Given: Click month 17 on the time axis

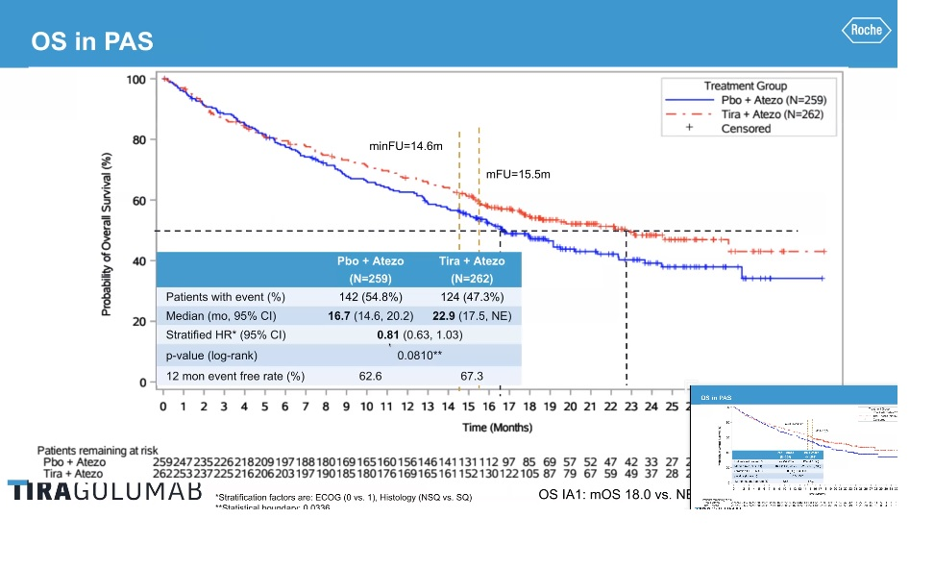Looking at the screenshot, I should point(508,407).
